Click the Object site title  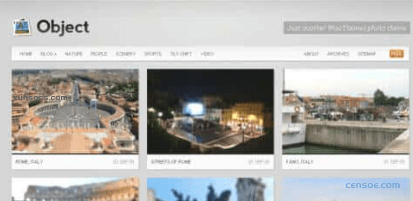pyautogui.click(x=63, y=27)
